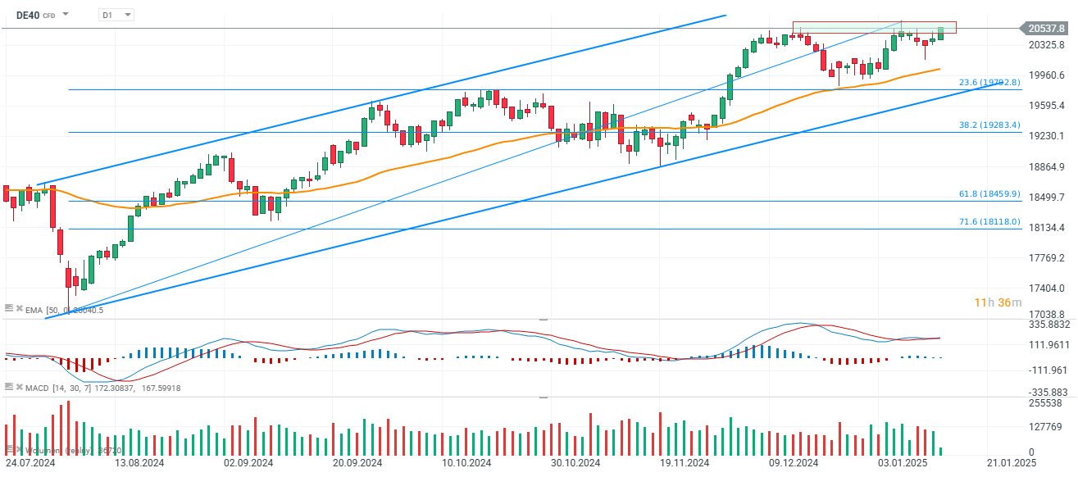Open the MACD indicator settings icon
Viewport: 1078px width, 477px height.
pos(9,386)
